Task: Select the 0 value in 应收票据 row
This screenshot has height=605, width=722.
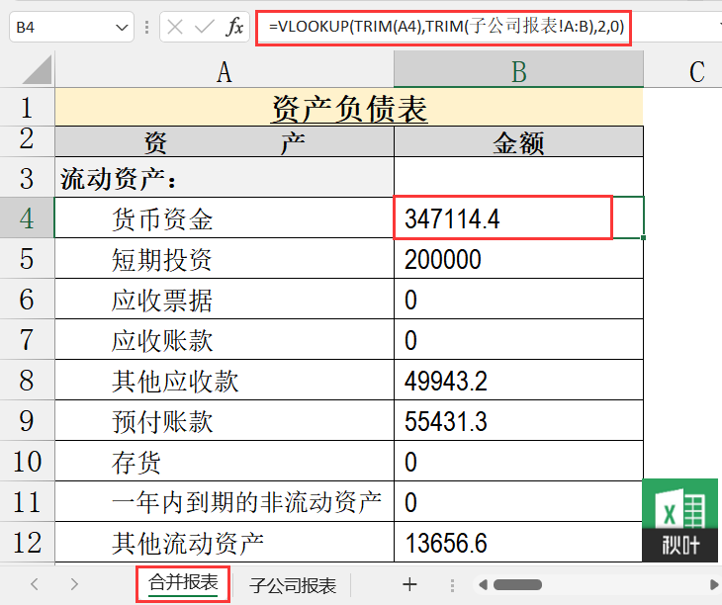Action: [x=518, y=299]
